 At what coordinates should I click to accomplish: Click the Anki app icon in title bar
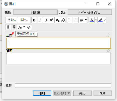[x=6, y=4]
